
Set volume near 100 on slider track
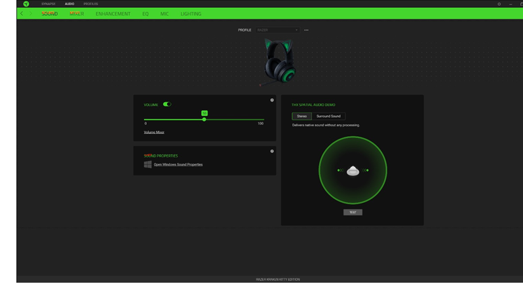coord(263,120)
